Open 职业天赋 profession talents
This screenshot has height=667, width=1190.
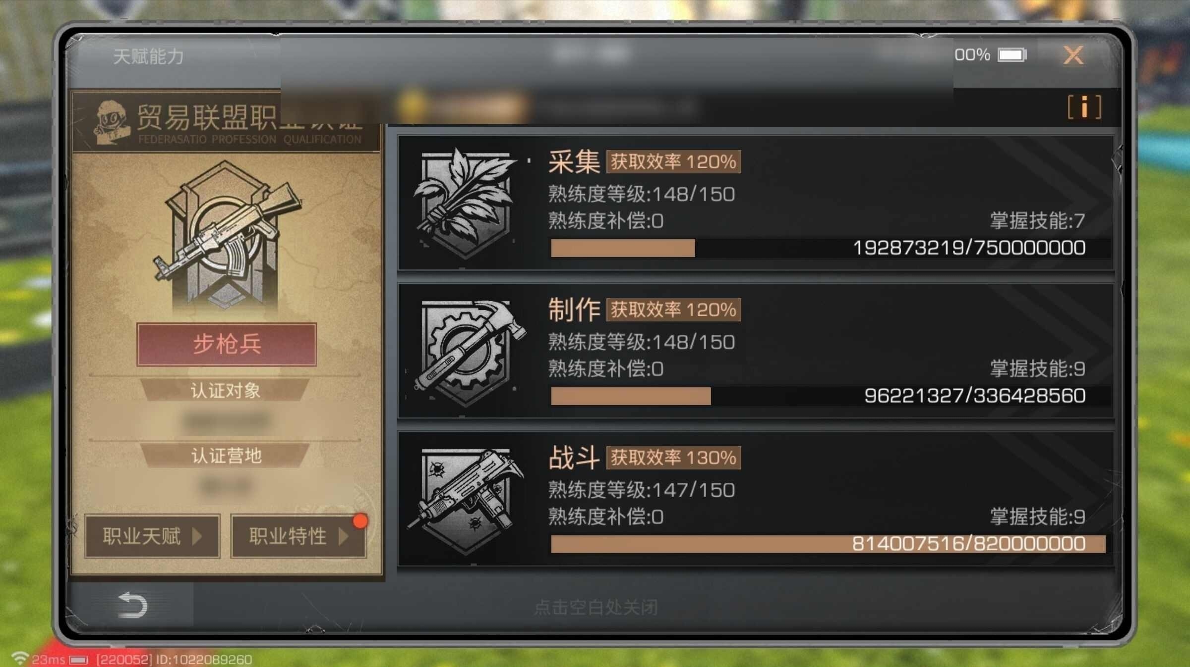[x=152, y=536]
